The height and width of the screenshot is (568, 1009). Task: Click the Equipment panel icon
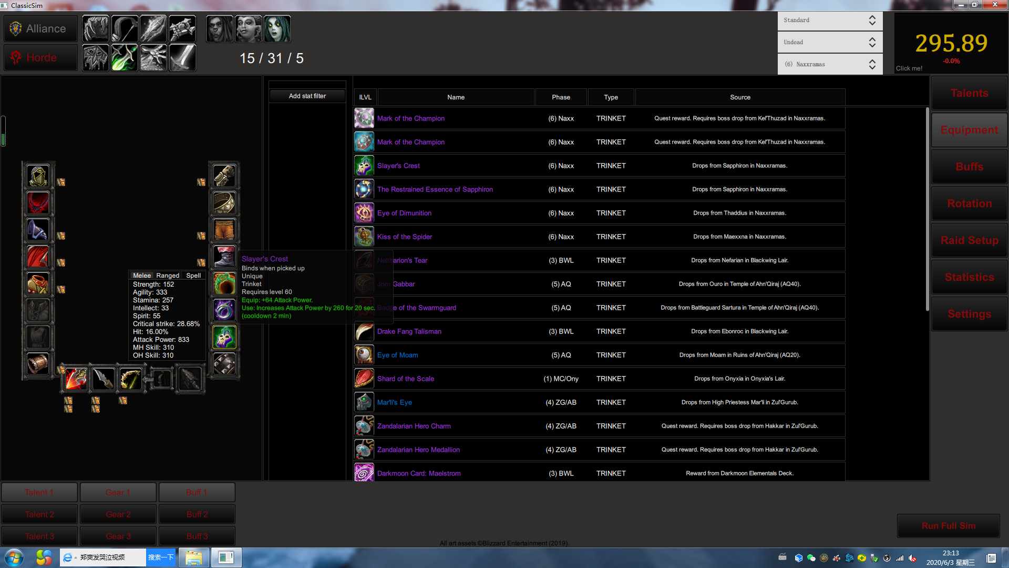(x=969, y=130)
